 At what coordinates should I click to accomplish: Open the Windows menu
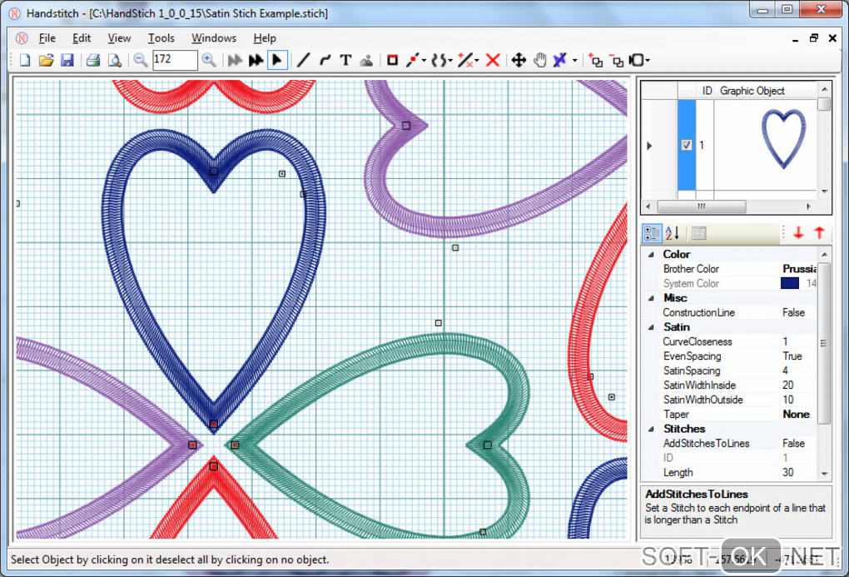[214, 38]
